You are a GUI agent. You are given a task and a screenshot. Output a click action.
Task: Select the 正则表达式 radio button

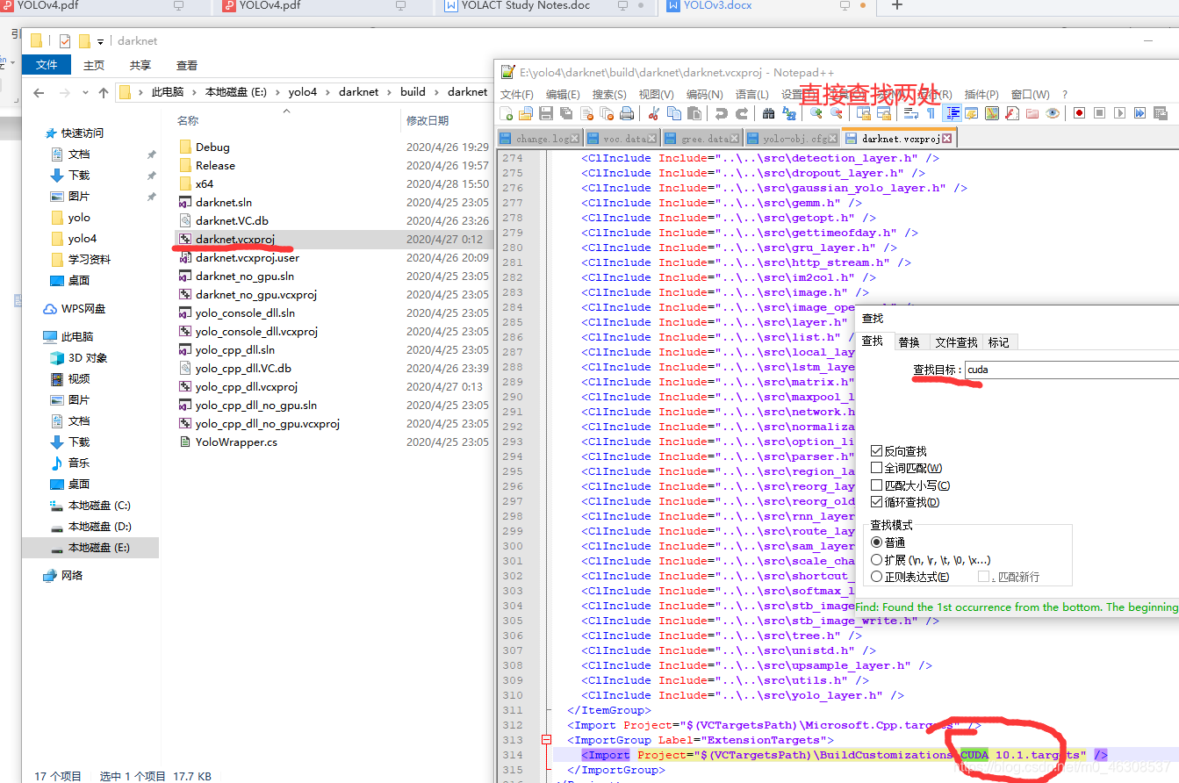876,577
